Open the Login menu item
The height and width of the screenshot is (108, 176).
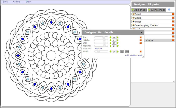pyautogui.click(x=29, y=2)
